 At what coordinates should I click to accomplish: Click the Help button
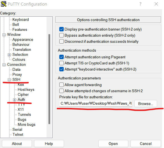(x=49, y=144)
